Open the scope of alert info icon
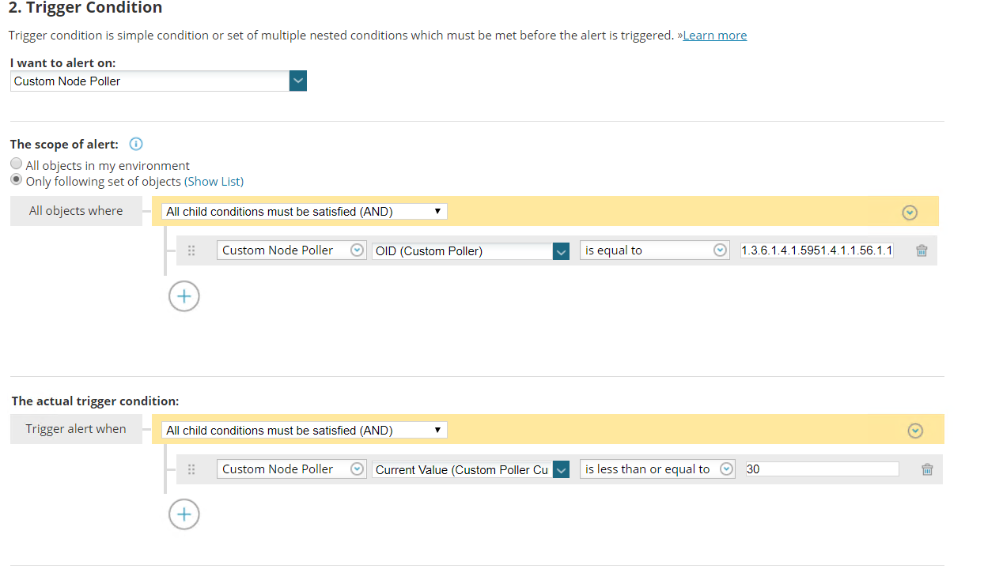This screenshot has height=576, width=984. 135,144
